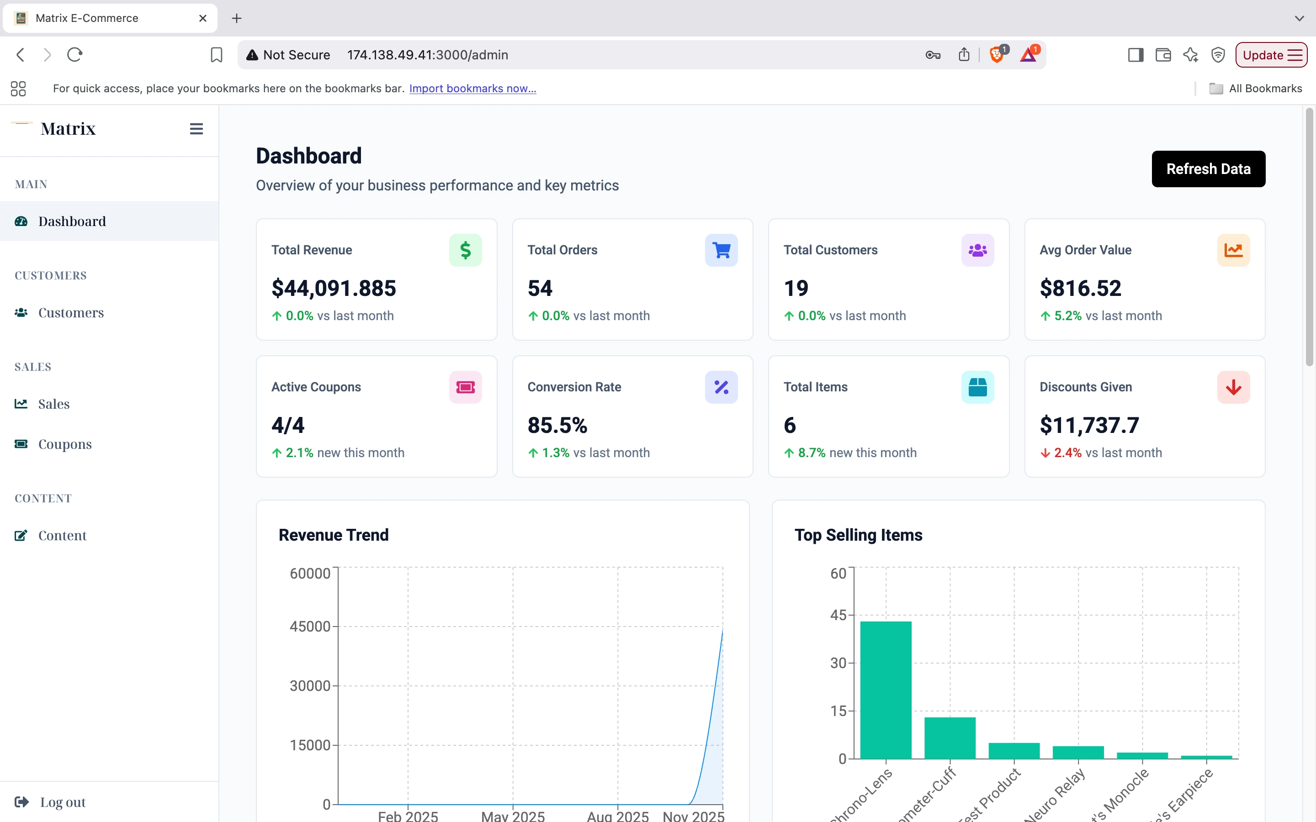This screenshot has height=822, width=1316.
Task: Click the green dollar Total Revenue icon
Action: pyautogui.click(x=465, y=250)
